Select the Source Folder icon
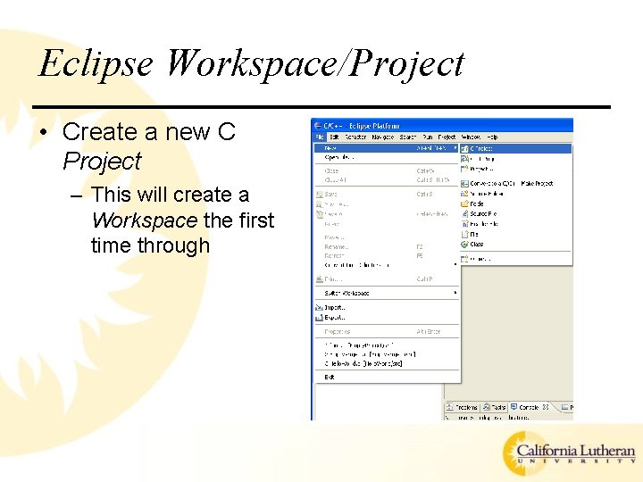The image size is (643, 482). point(464,194)
